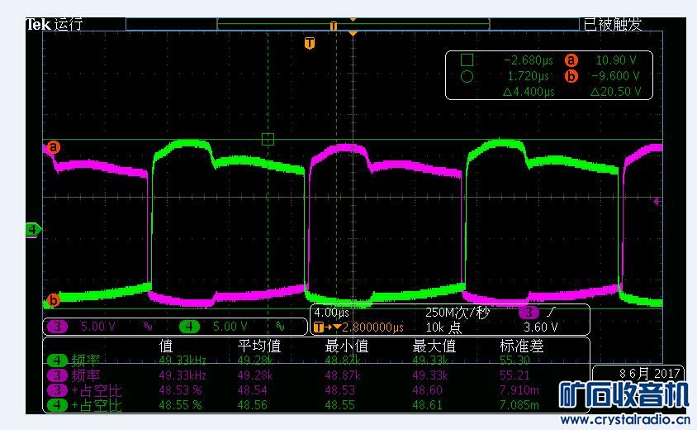
Task: Click the orange triangle horizontal position marker
Action: 353,33
